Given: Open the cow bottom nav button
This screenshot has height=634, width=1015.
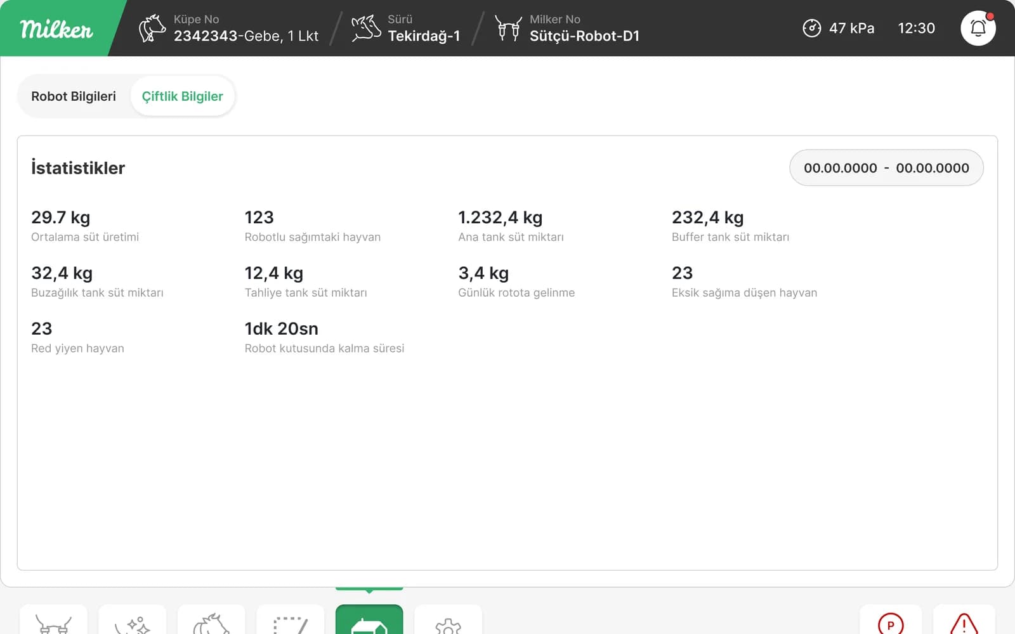Looking at the screenshot, I should pyautogui.click(x=211, y=619).
